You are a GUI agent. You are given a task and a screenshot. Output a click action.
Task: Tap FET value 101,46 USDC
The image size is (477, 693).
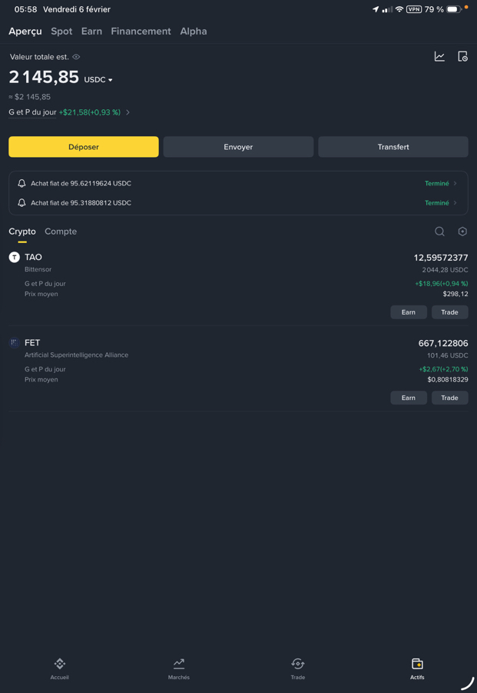coord(448,356)
